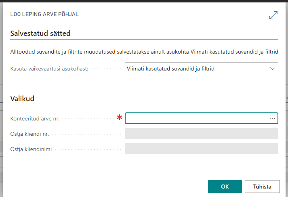Expand the dialog to full screen
This screenshot has height=197, width=288.
coord(273,15)
